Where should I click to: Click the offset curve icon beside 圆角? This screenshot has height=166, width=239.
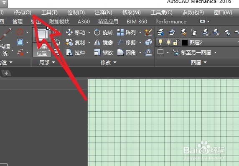[x=148, y=53]
